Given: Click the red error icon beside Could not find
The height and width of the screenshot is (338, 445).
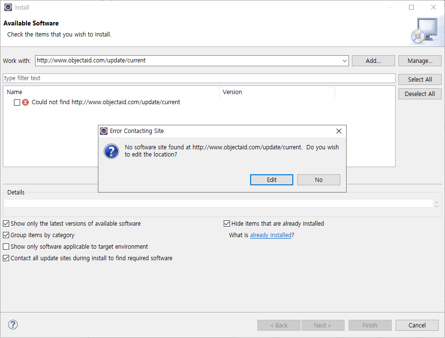Looking at the screenshot, I should 25,102.
